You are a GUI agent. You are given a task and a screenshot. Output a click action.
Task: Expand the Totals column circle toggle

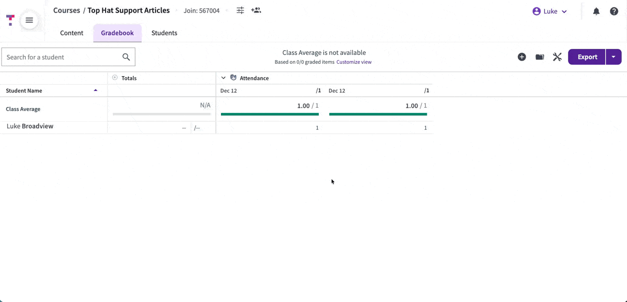tap(115, 77)
